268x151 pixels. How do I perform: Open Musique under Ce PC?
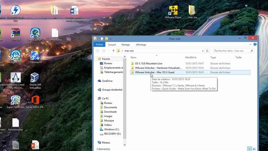[x=109, y=121]
